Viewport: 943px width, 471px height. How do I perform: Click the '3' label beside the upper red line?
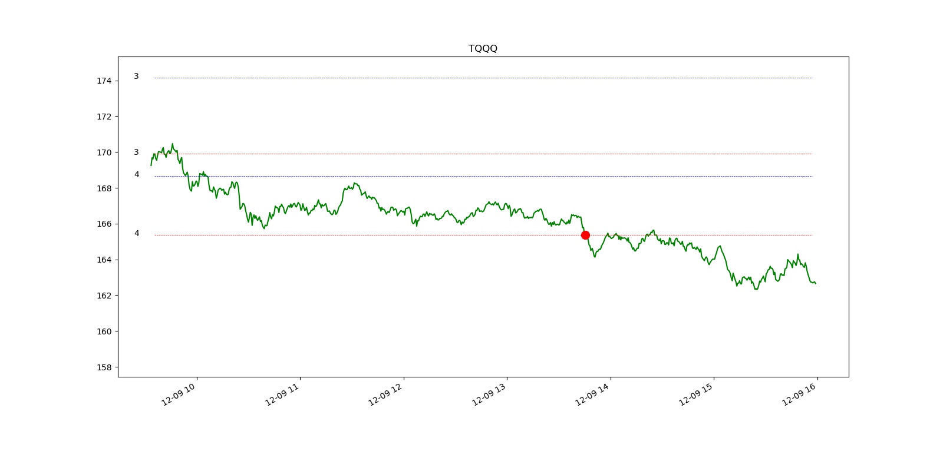(x=137, y=152)
